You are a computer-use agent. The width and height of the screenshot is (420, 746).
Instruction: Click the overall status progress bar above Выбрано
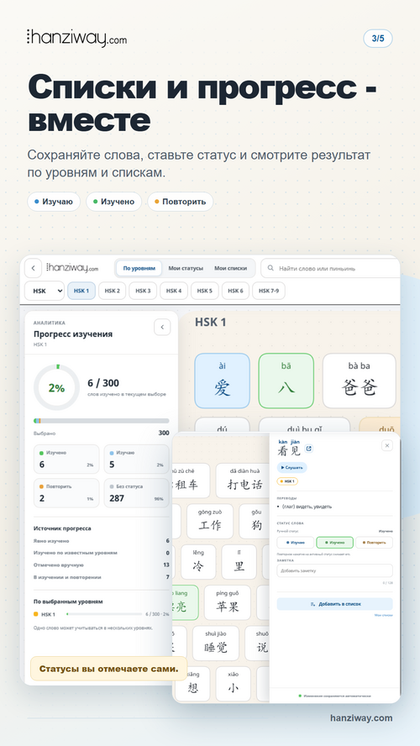tap(102, 421)
